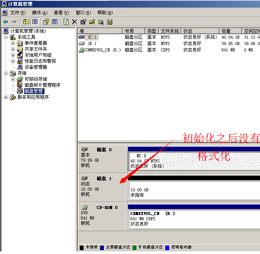Sort by the 类型 column header
Screen dimensions: 260x254
pyautogui.click(x=152, y=31)
